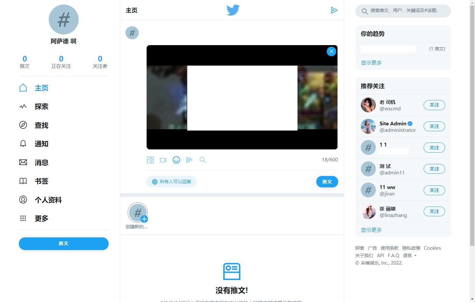Viewport: 475px width, 302px height.
Task: Open notifications via the 通知 bell icon
Action: coord(23,144)
